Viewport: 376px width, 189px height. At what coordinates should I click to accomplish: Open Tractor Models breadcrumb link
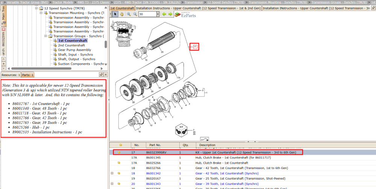pos(63,2)
